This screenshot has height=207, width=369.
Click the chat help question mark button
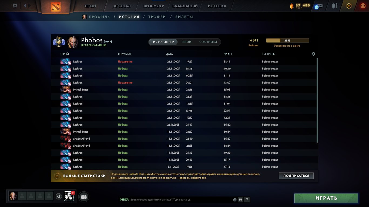pyautogui.click(x=247, y=200)
